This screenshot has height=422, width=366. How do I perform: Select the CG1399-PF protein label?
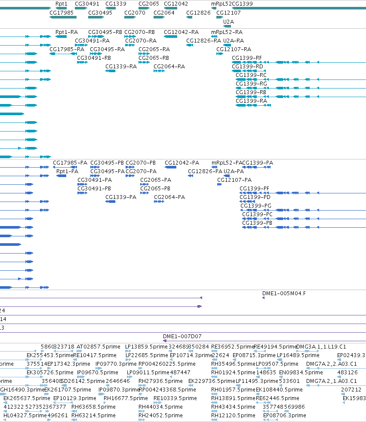coord(254,189)
